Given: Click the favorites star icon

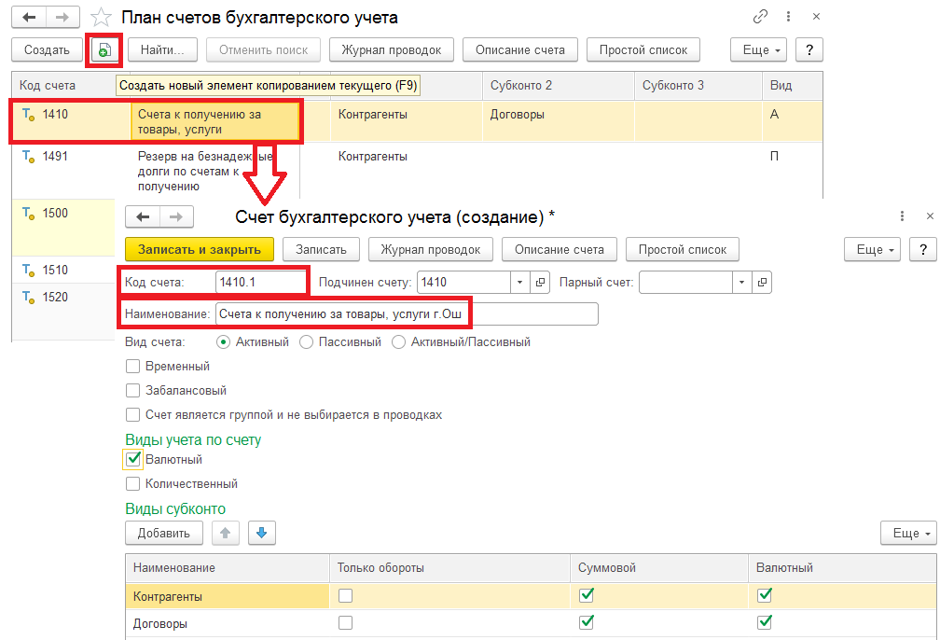Looking at the screenshot, I should (101, 18).
